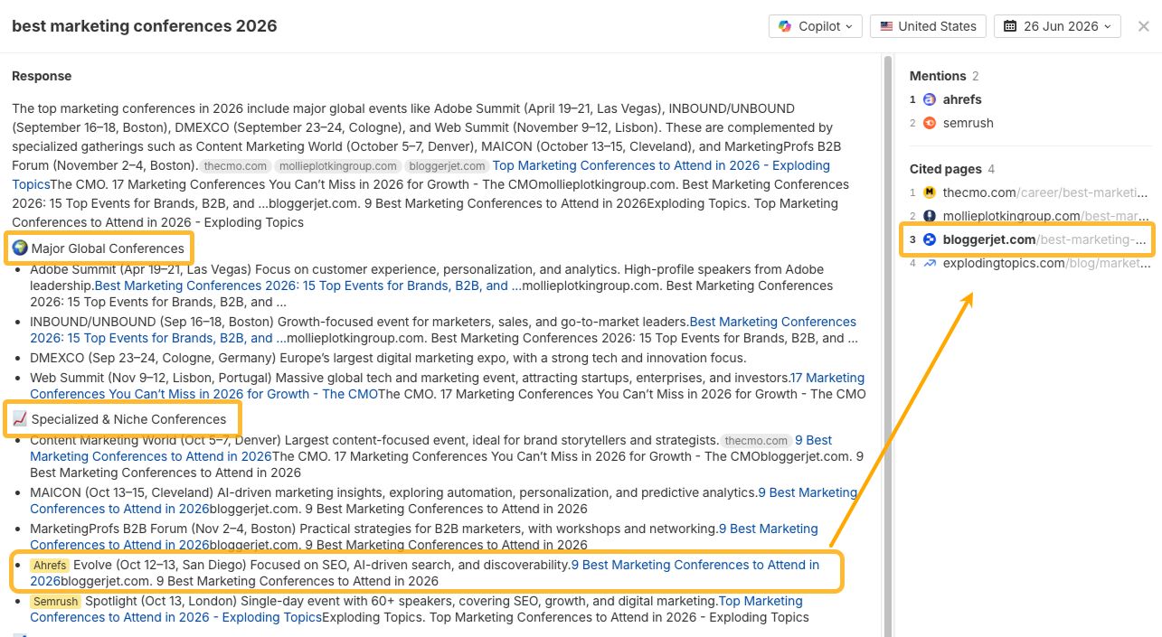
Task: Click the Cited pages panel heading
Action: [945, 169]
